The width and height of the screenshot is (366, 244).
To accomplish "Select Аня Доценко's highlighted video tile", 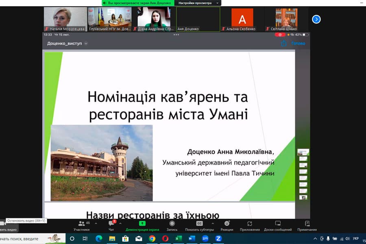I will 198,18.
